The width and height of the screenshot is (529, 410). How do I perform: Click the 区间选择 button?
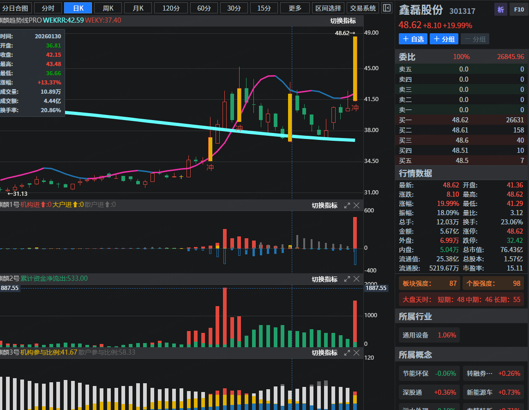(x=328, y=8)
